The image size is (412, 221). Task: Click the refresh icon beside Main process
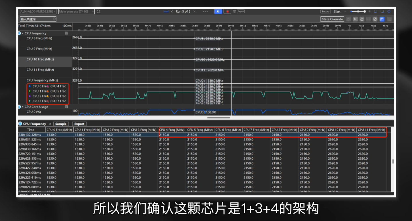point(98,11)
